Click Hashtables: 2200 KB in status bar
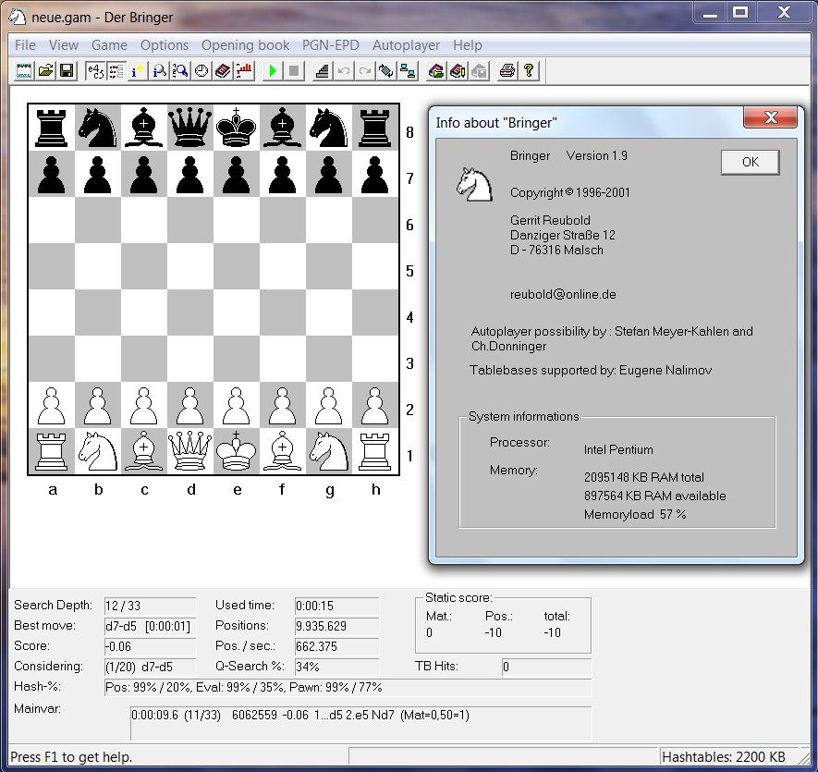 point(723,757)
